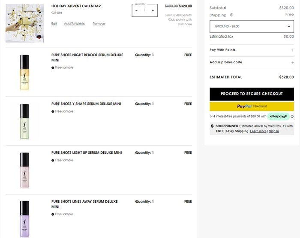Image resolution: width=300 pixels, height=238 pixels.
Task: Click ShopRunner Learn more link
Action: click(x=258, y=131)
